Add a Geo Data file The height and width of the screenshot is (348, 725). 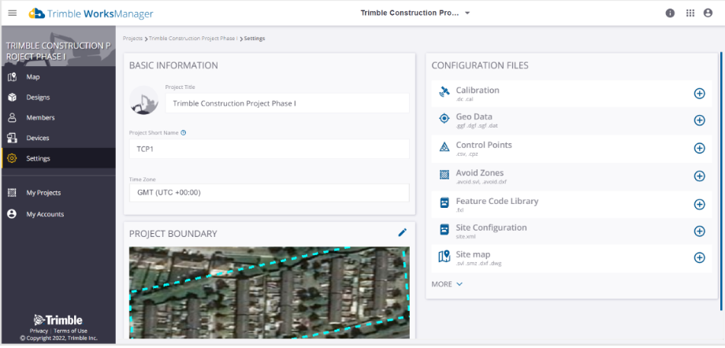click(699, 120)
